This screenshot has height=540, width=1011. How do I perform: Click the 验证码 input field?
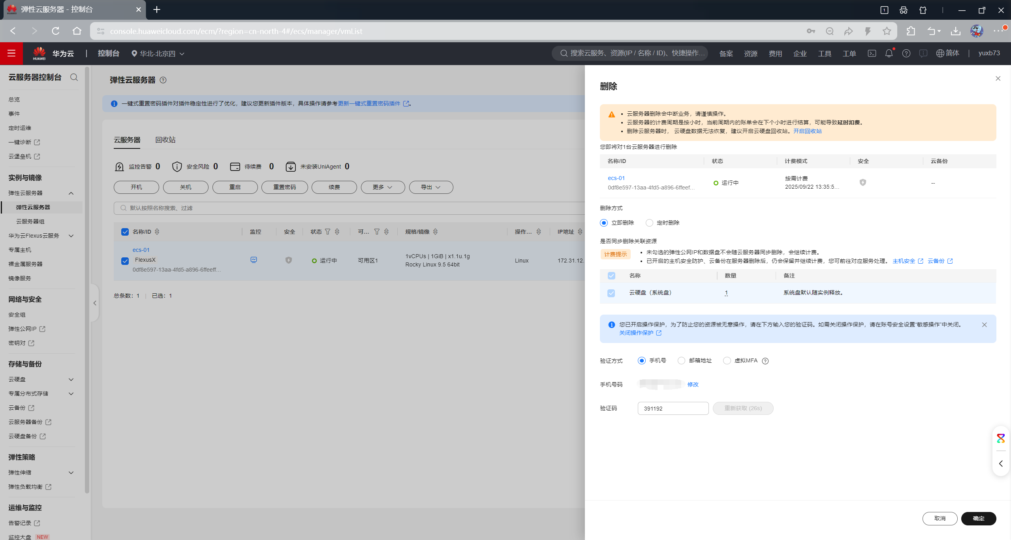(673, 409)
